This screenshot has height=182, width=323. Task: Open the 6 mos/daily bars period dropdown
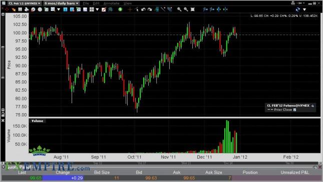point(62,3)
